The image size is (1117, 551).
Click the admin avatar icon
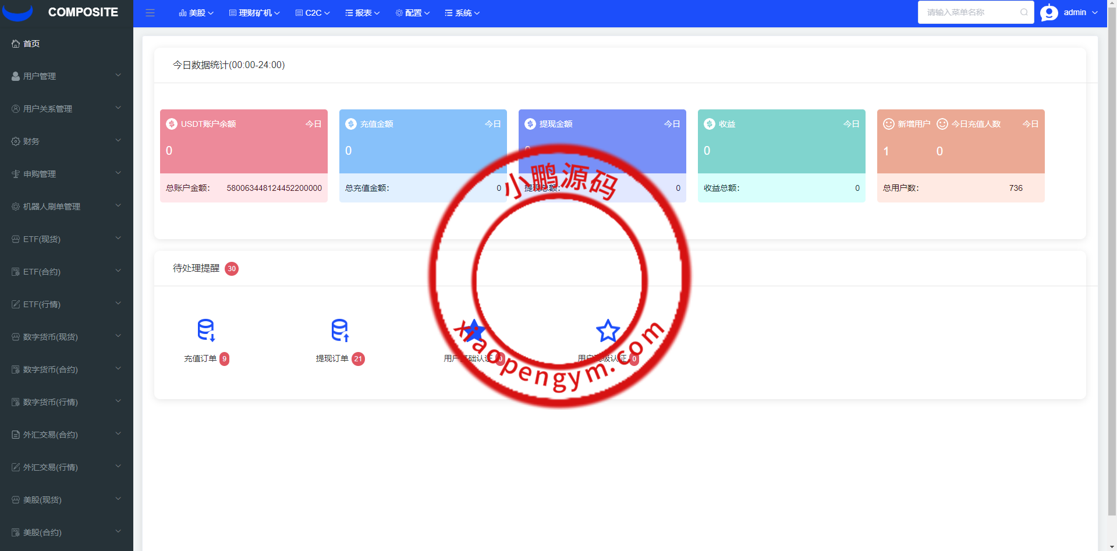1049,13
